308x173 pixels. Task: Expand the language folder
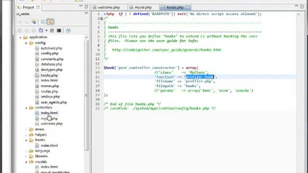pyautogui.click(x=26, y=151)
